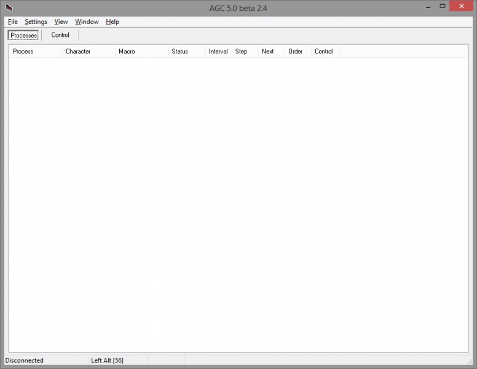Click the AGC app icon in title bar
The width and height of the screenshot is (477, 369).
9,8
